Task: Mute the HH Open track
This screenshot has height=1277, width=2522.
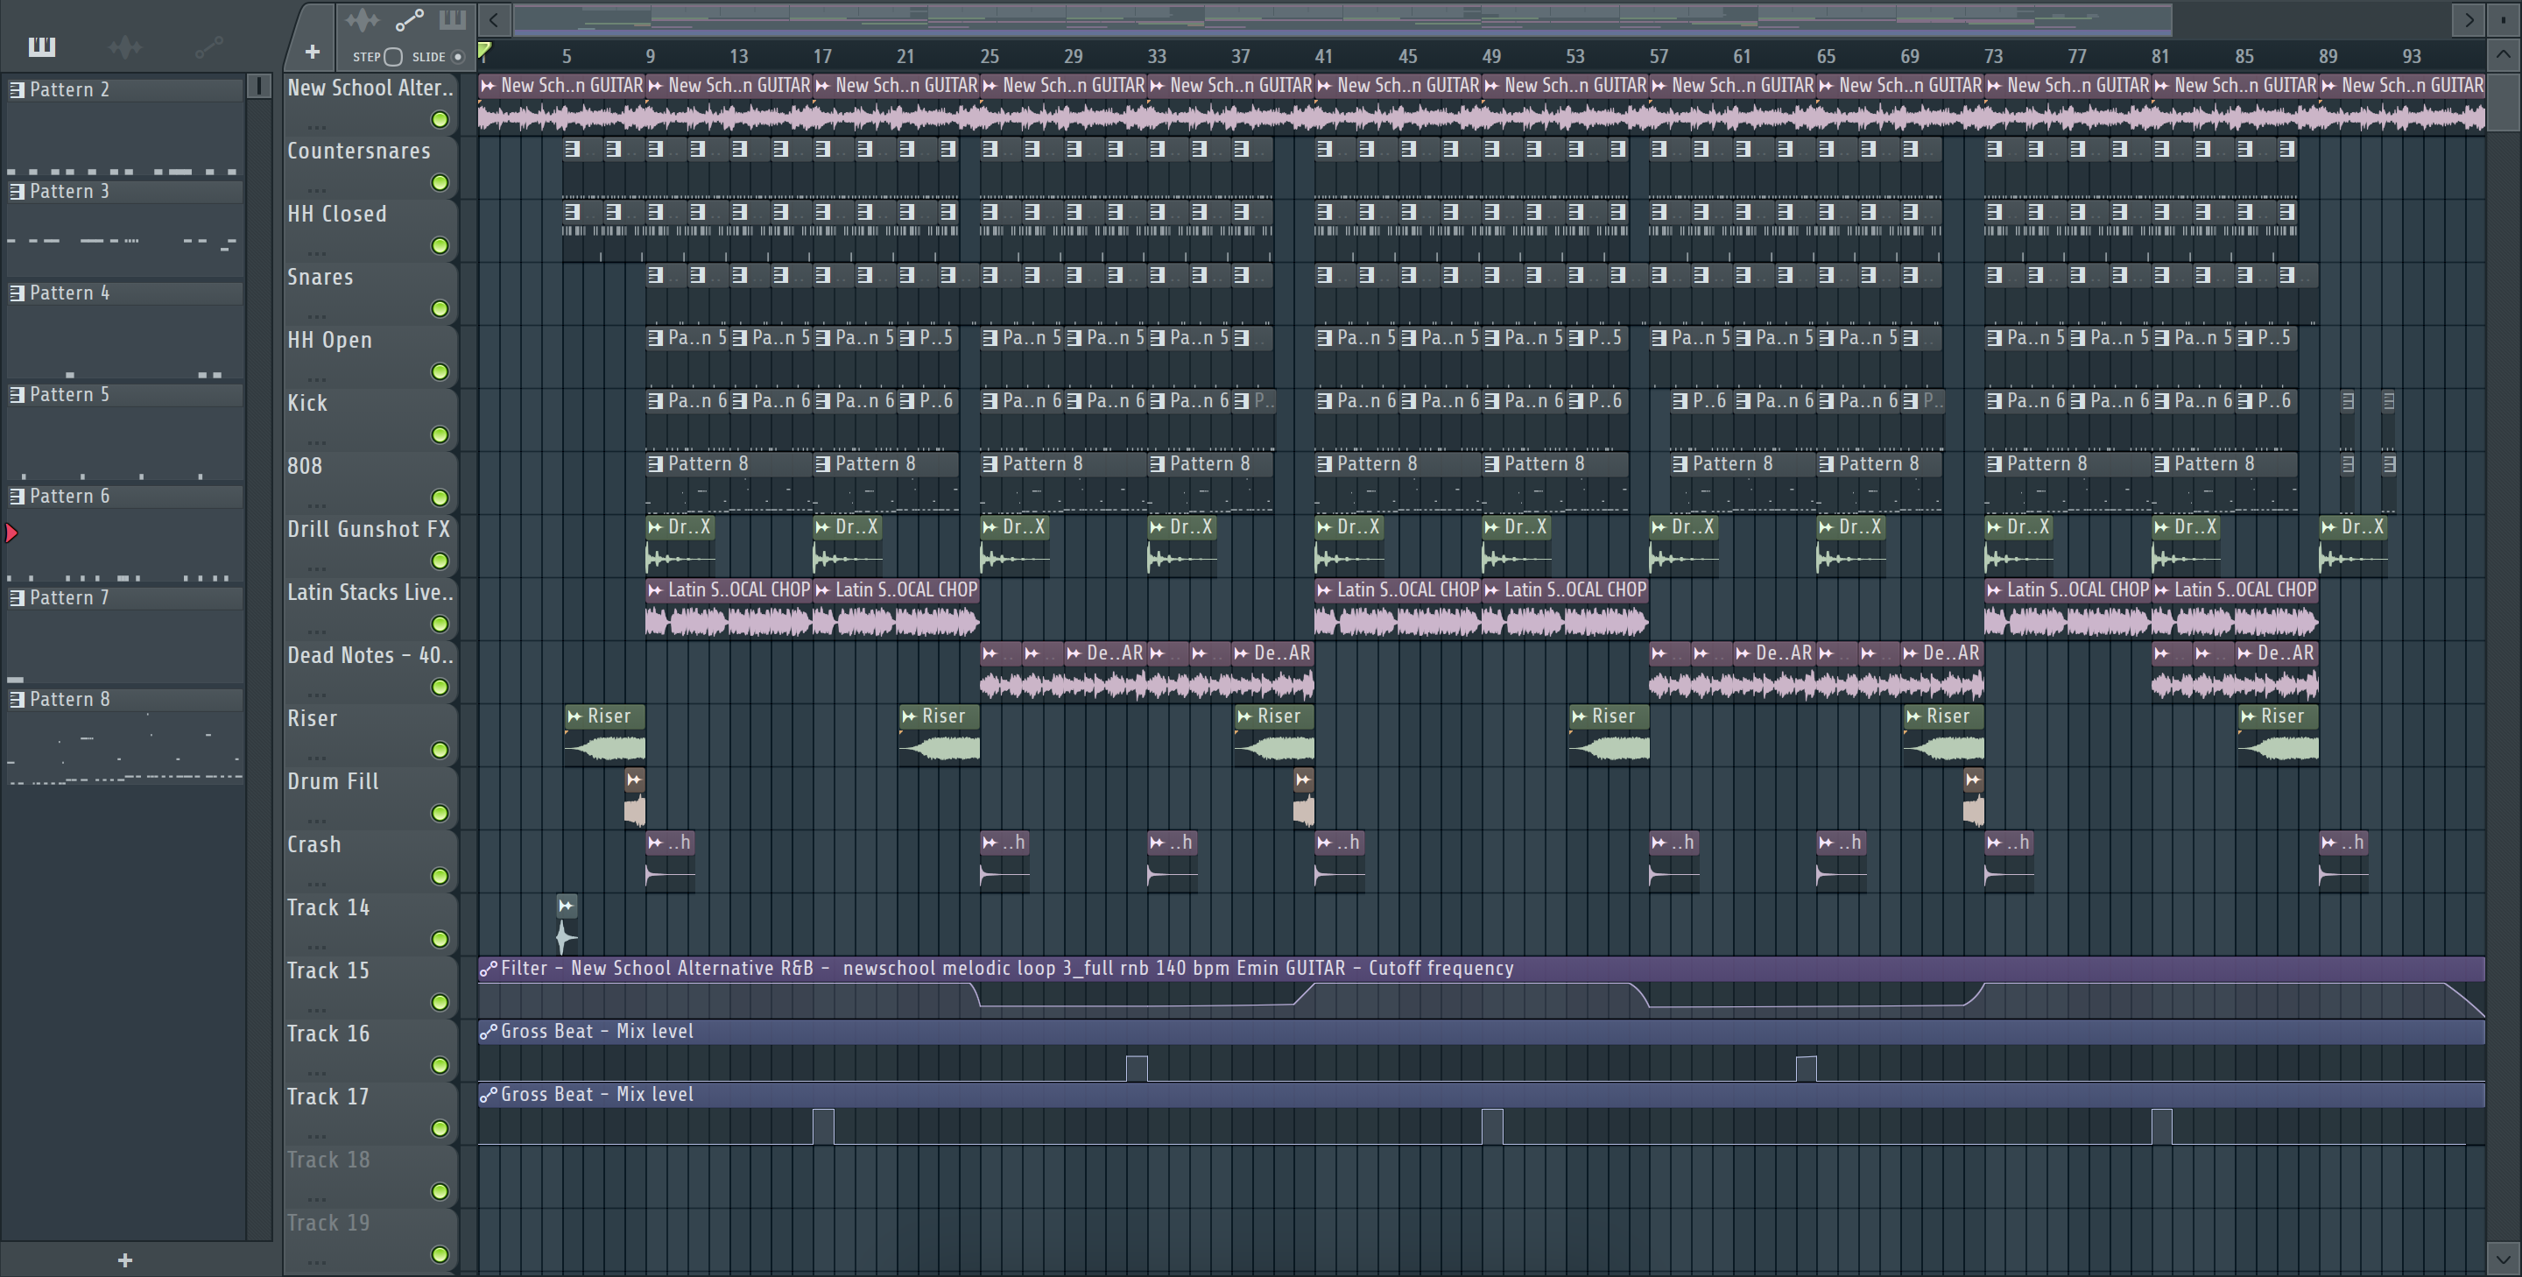Action: 440,372
